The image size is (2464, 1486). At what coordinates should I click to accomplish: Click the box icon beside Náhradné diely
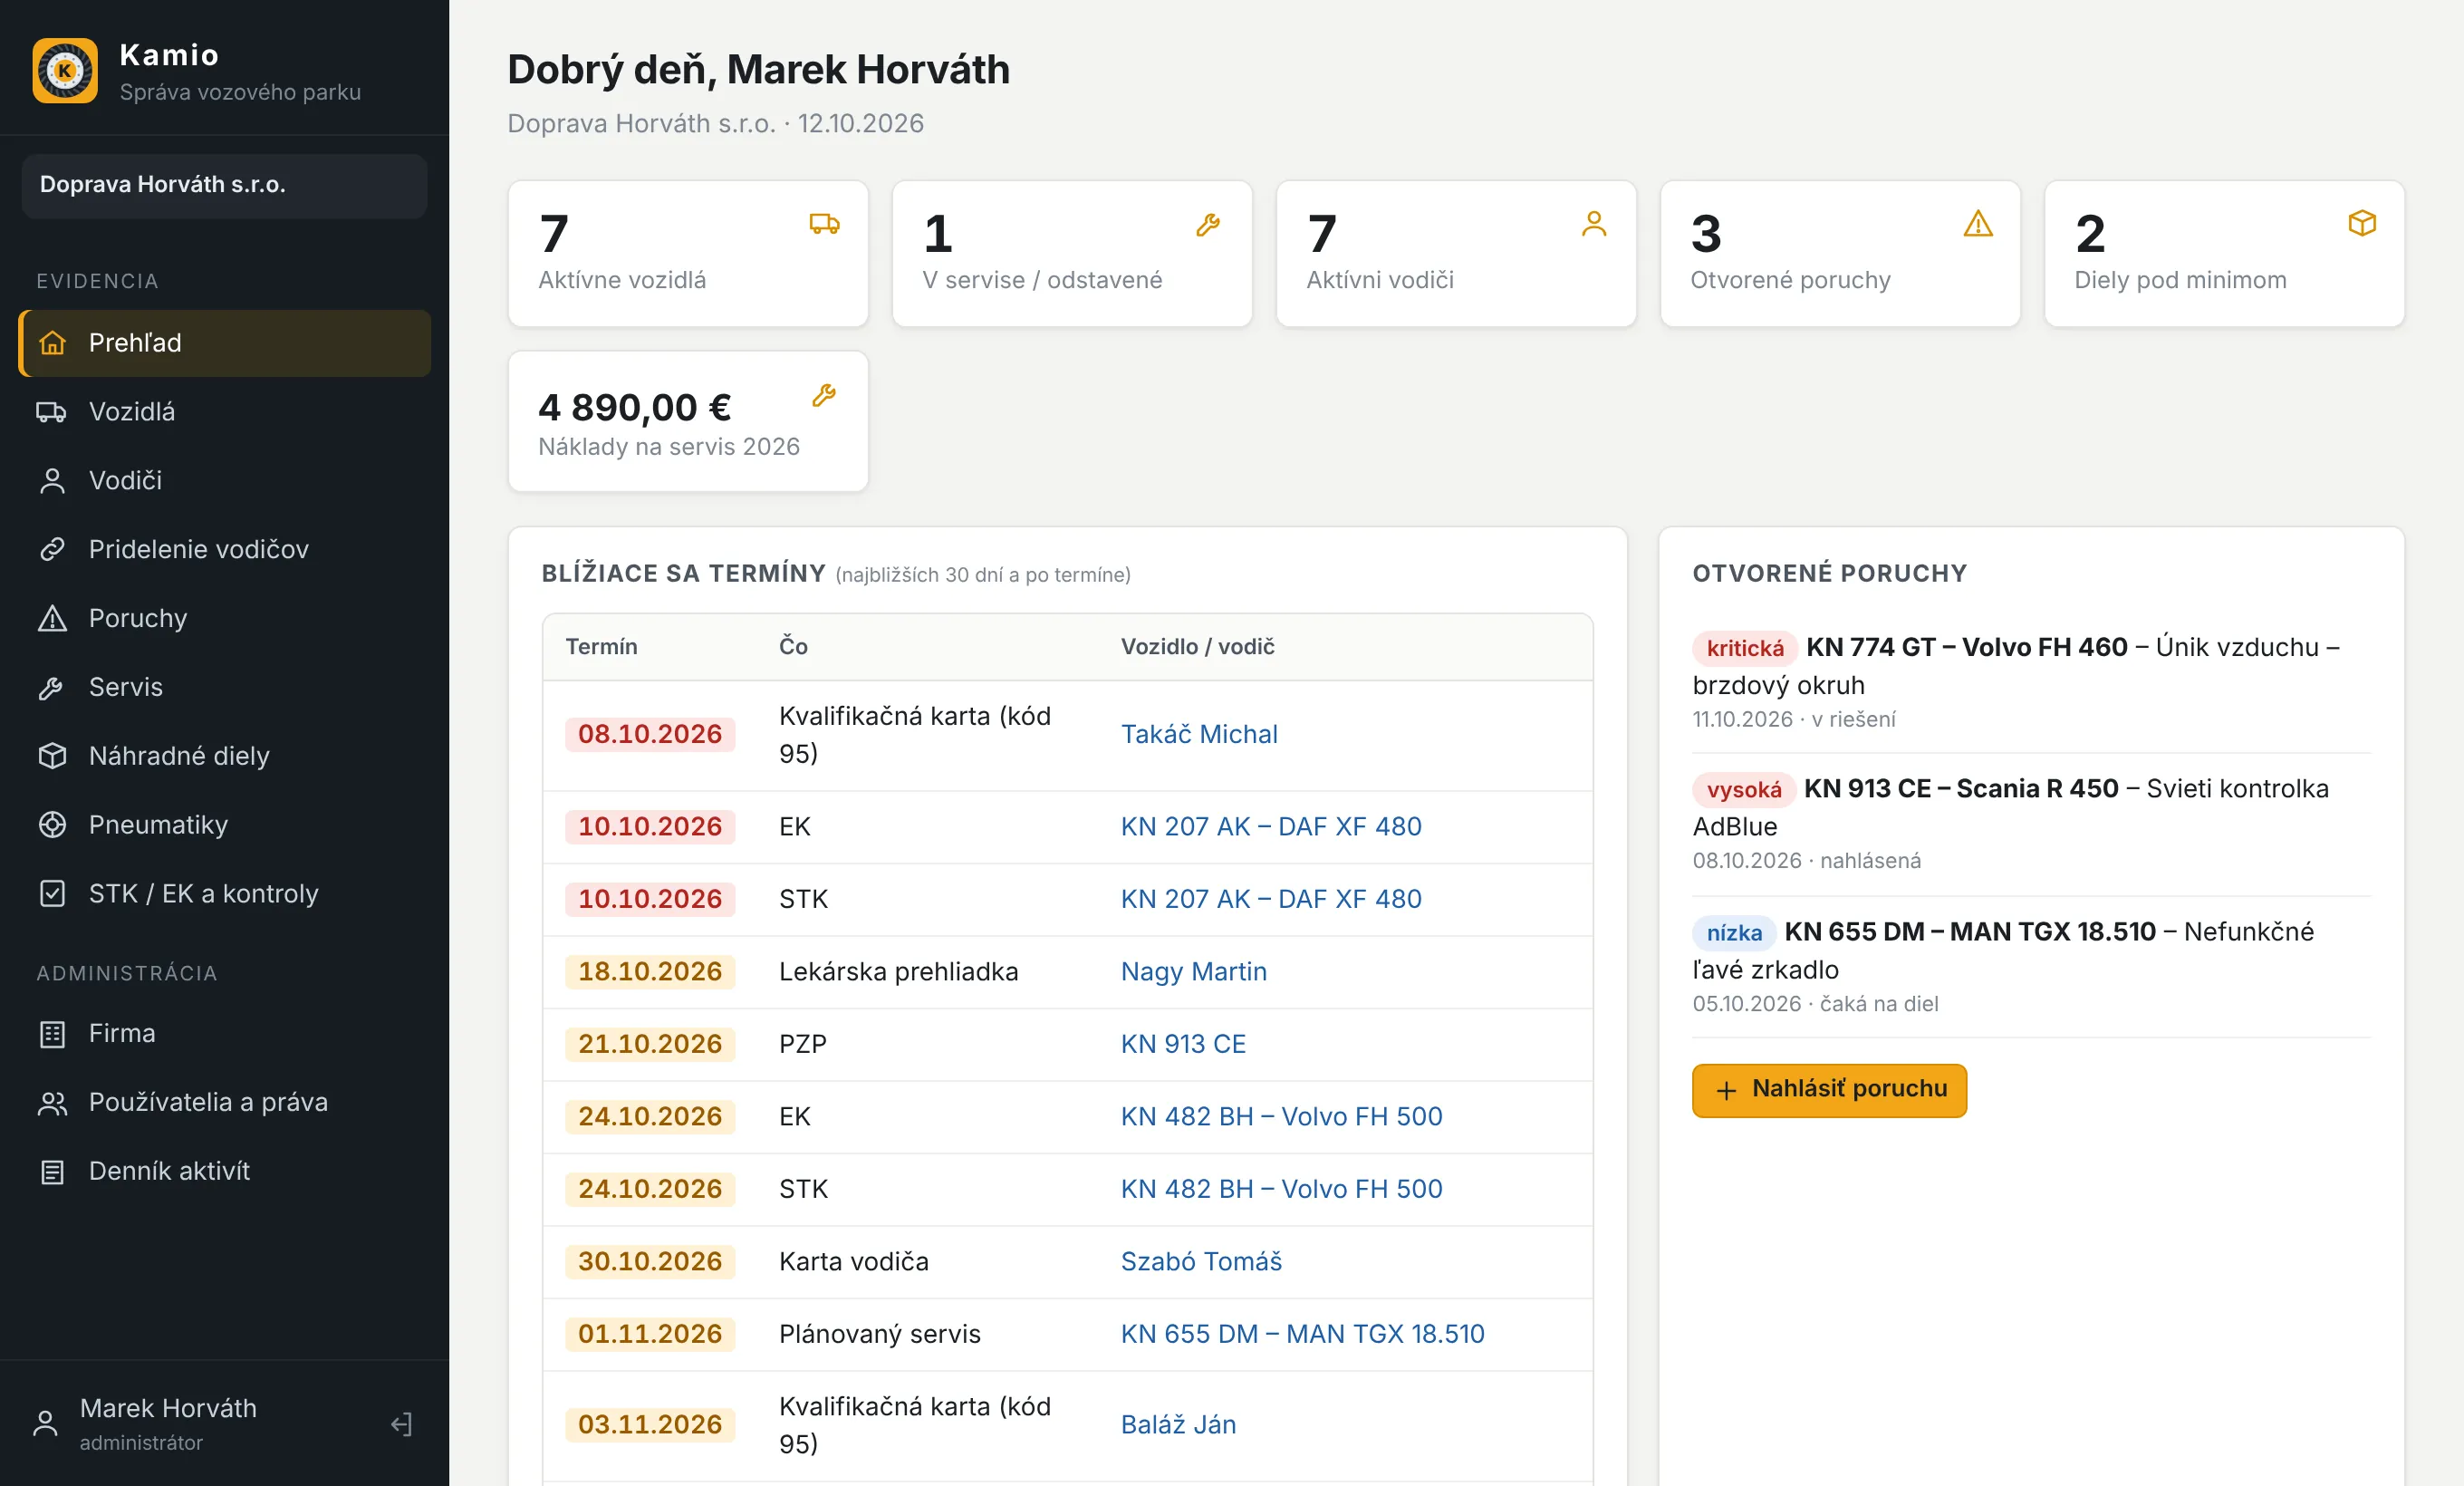(52, 756)
